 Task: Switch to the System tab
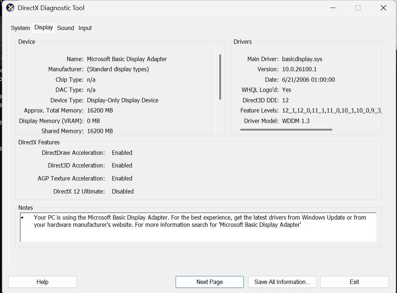tap(20, 28)
